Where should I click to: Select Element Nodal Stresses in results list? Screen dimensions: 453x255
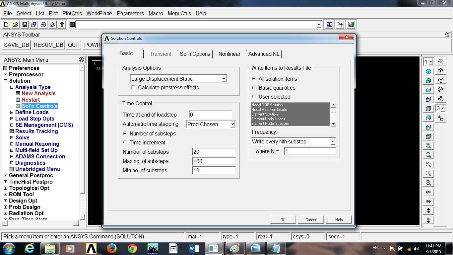pyautogui.click(x=290, y=124)
